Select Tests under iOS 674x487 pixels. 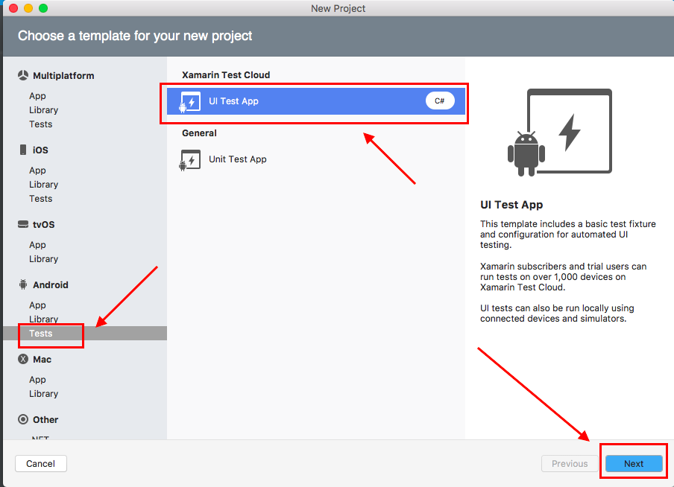(41, 198)
